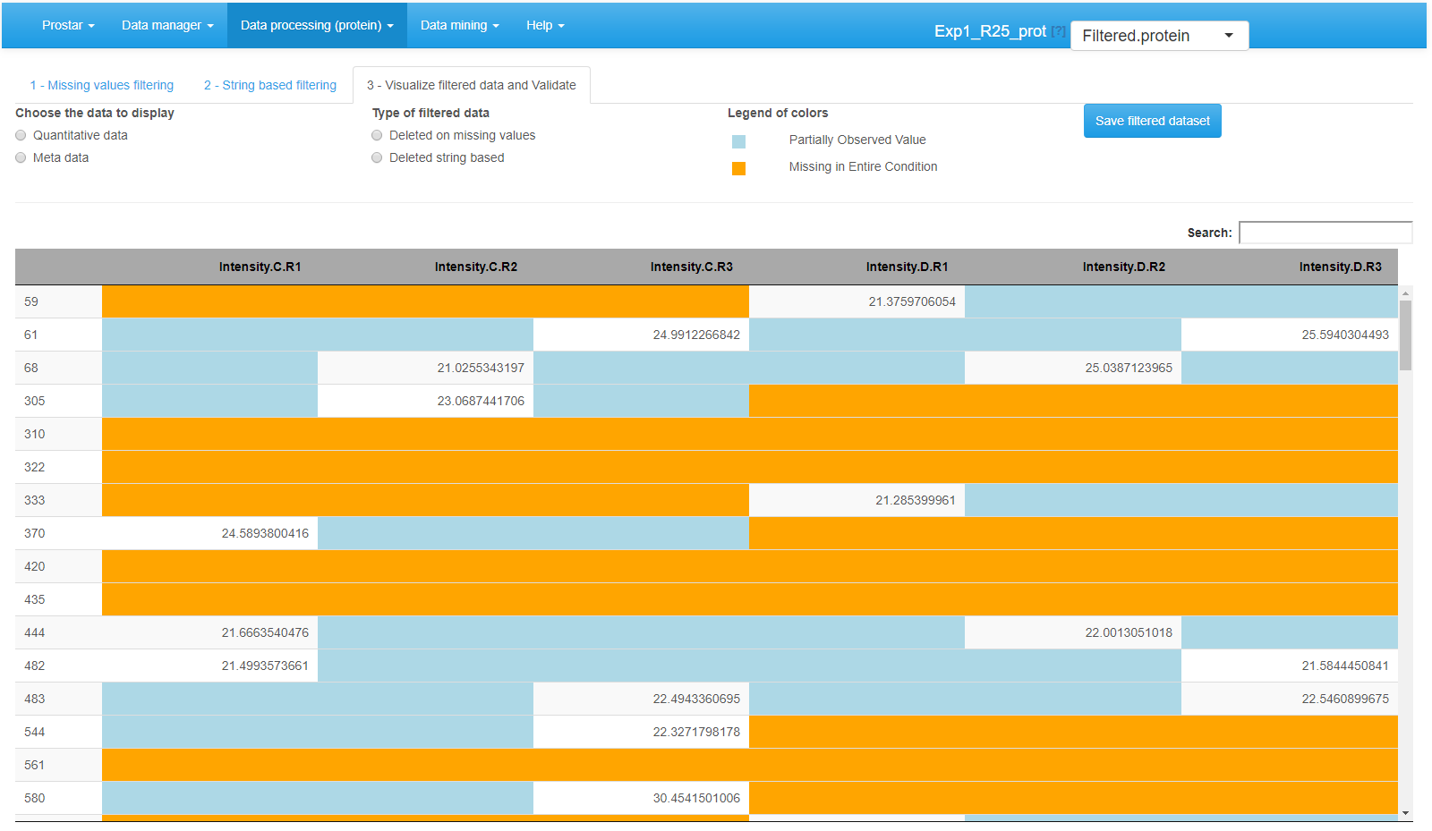This screenshot has height=831, width=1432.
Task: Select the "Quantitative data" radio button
Action: click(x=20, y=135)
